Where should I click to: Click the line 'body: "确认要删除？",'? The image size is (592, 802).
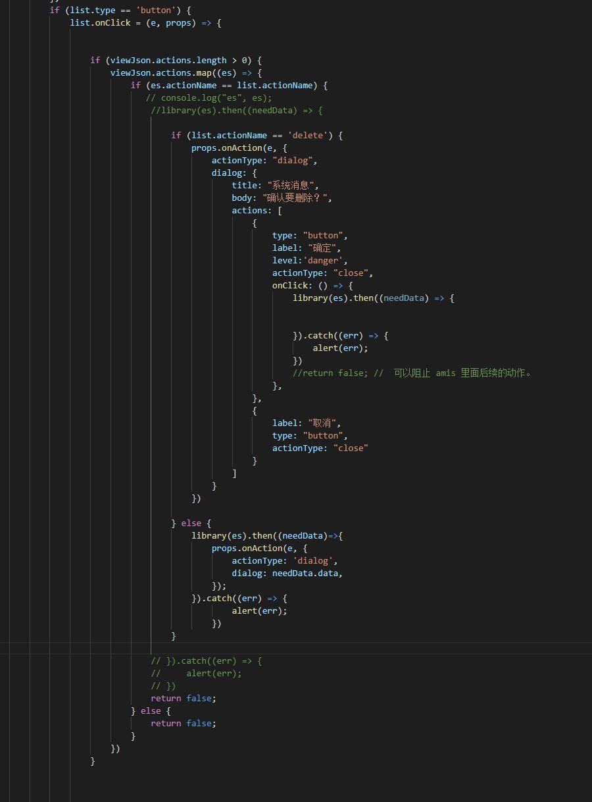282,198
